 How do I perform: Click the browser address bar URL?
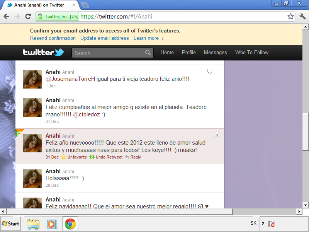(116, 17)
